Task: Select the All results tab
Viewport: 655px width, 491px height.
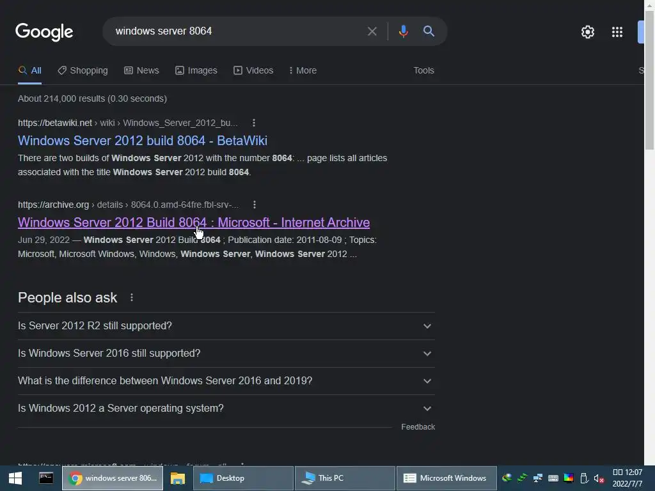Action: 29,70
